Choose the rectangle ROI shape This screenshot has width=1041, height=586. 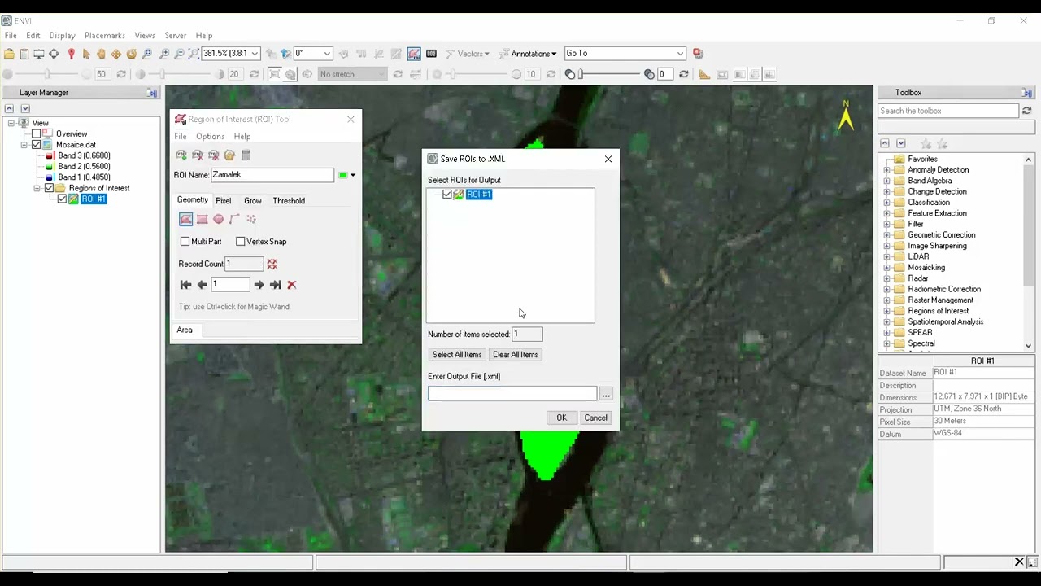(x=203, y=219)
